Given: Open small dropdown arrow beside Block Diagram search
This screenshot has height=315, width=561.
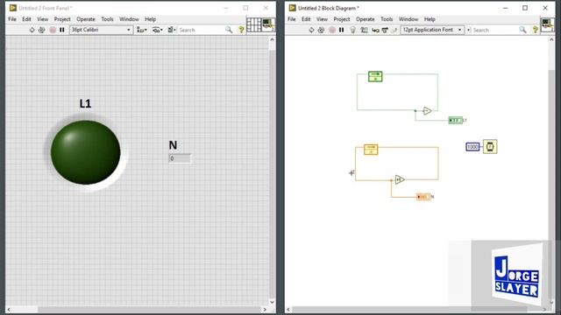Looking at the screenshot, I should 468,30.
